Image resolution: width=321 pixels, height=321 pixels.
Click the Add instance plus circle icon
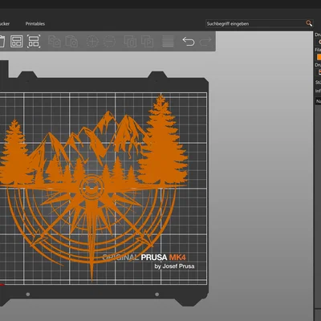point(92,42)
